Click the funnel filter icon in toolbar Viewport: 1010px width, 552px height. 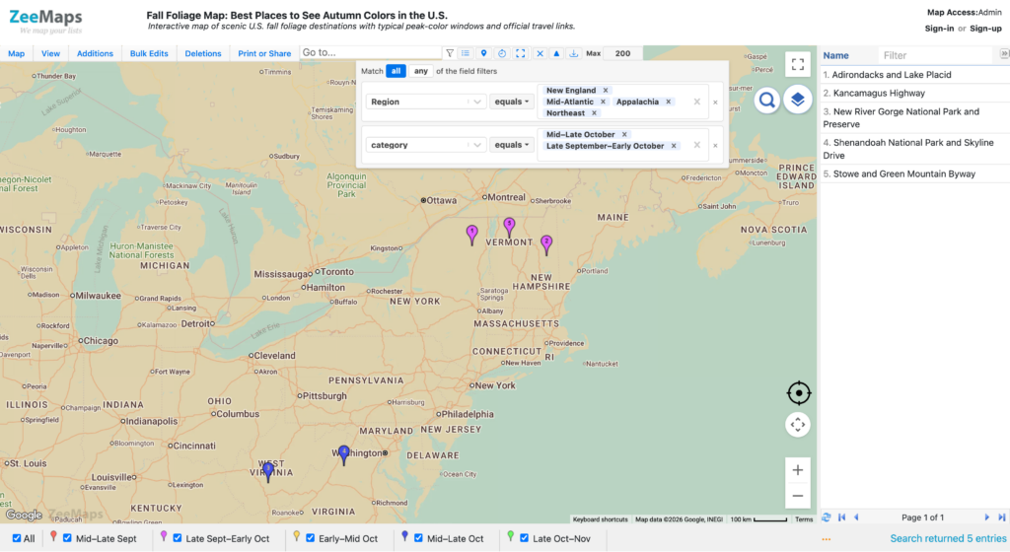click(x=450, y=53)
